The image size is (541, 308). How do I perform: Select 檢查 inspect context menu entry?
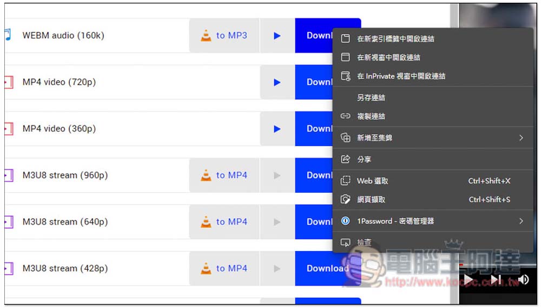click(x=433, y=243)
